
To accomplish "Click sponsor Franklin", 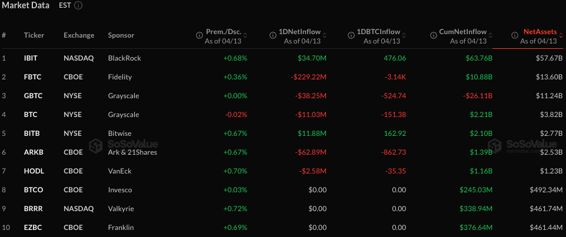I will pos(121,228).
